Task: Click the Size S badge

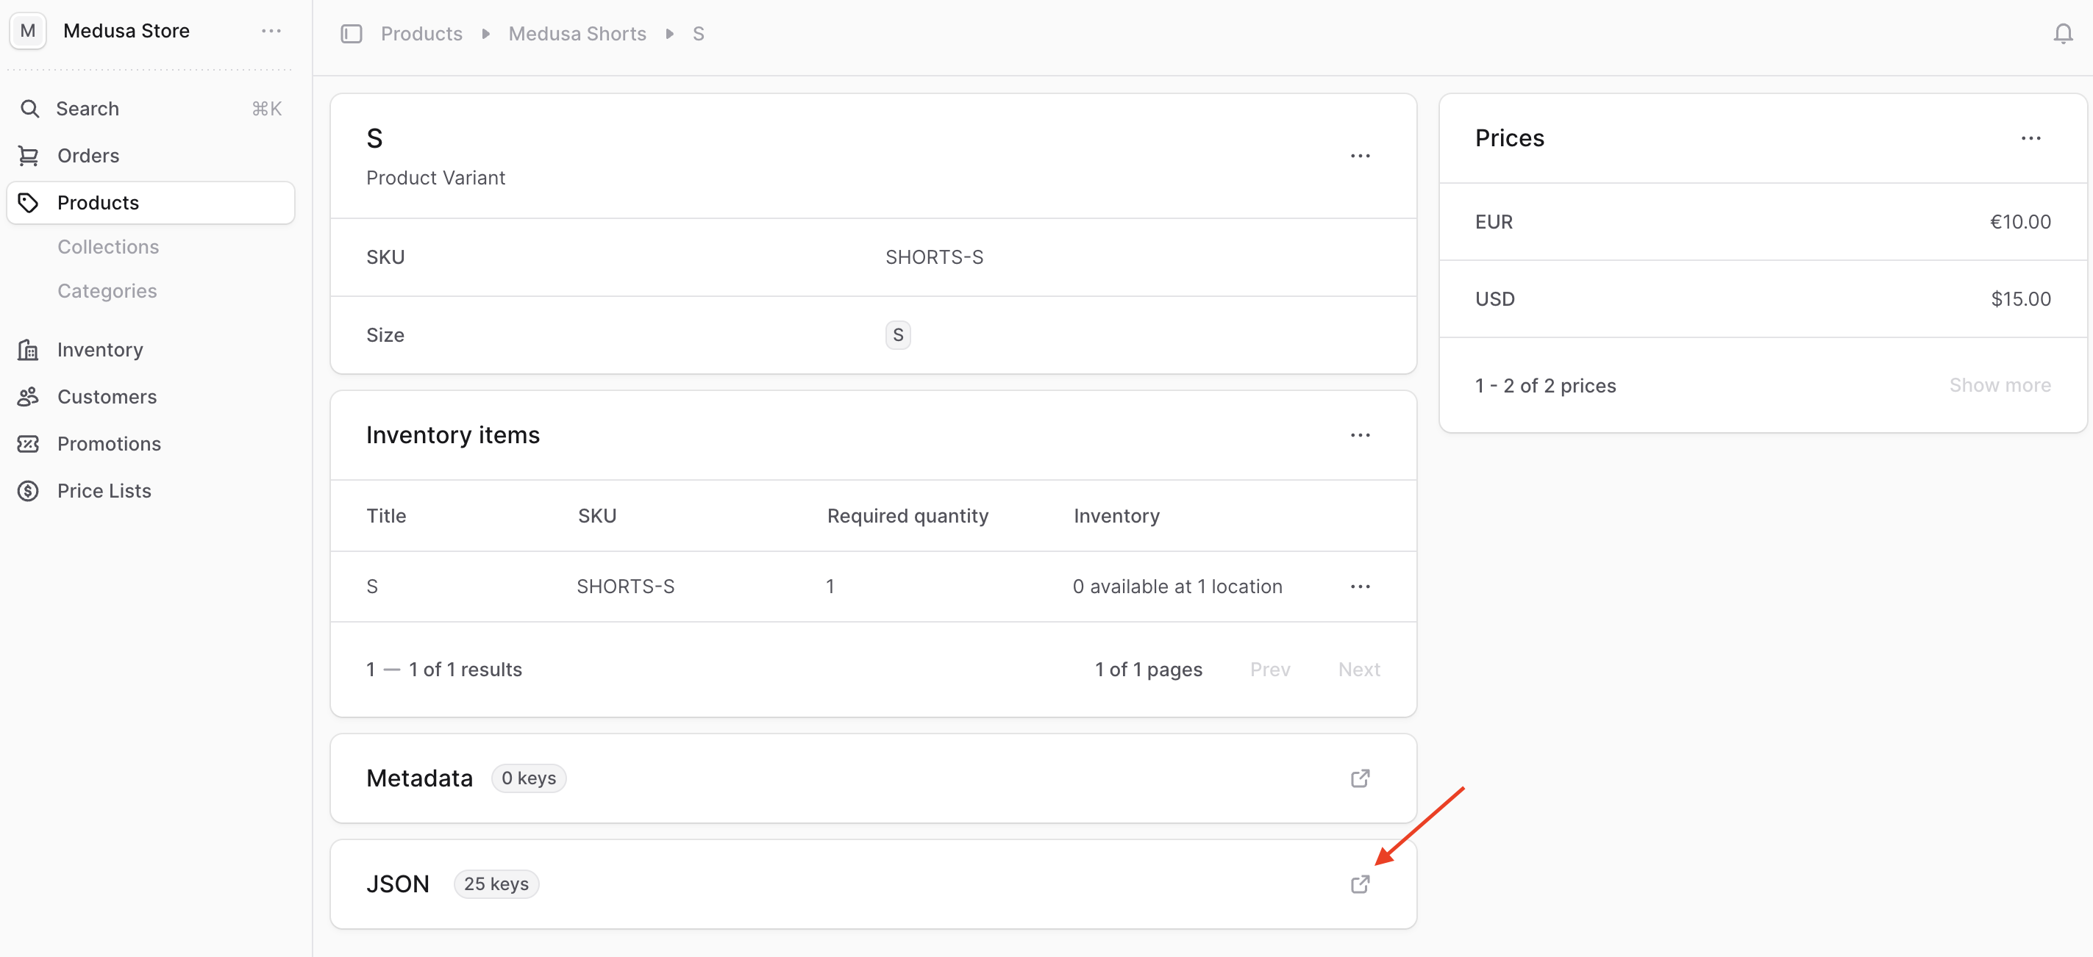Action: (897, 334)
